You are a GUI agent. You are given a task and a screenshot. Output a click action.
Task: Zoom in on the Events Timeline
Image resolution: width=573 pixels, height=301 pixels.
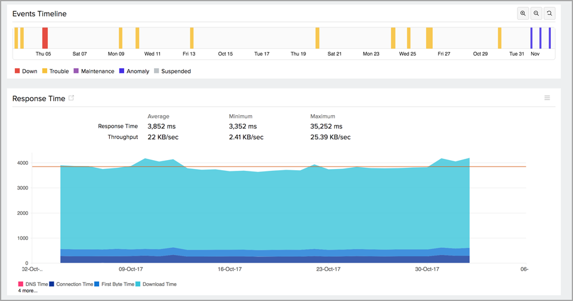point(523,13)
